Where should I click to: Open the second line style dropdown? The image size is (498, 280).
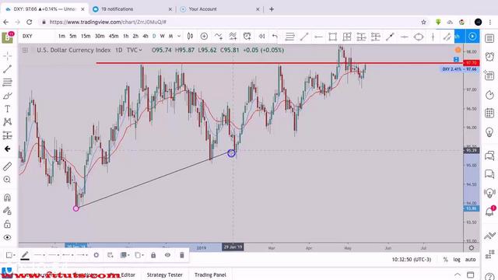pos(54,255)
